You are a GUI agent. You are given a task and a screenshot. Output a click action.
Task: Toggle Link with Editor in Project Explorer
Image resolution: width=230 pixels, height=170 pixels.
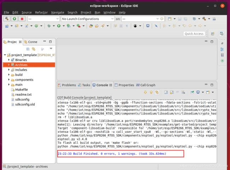[x=34, y=49]
